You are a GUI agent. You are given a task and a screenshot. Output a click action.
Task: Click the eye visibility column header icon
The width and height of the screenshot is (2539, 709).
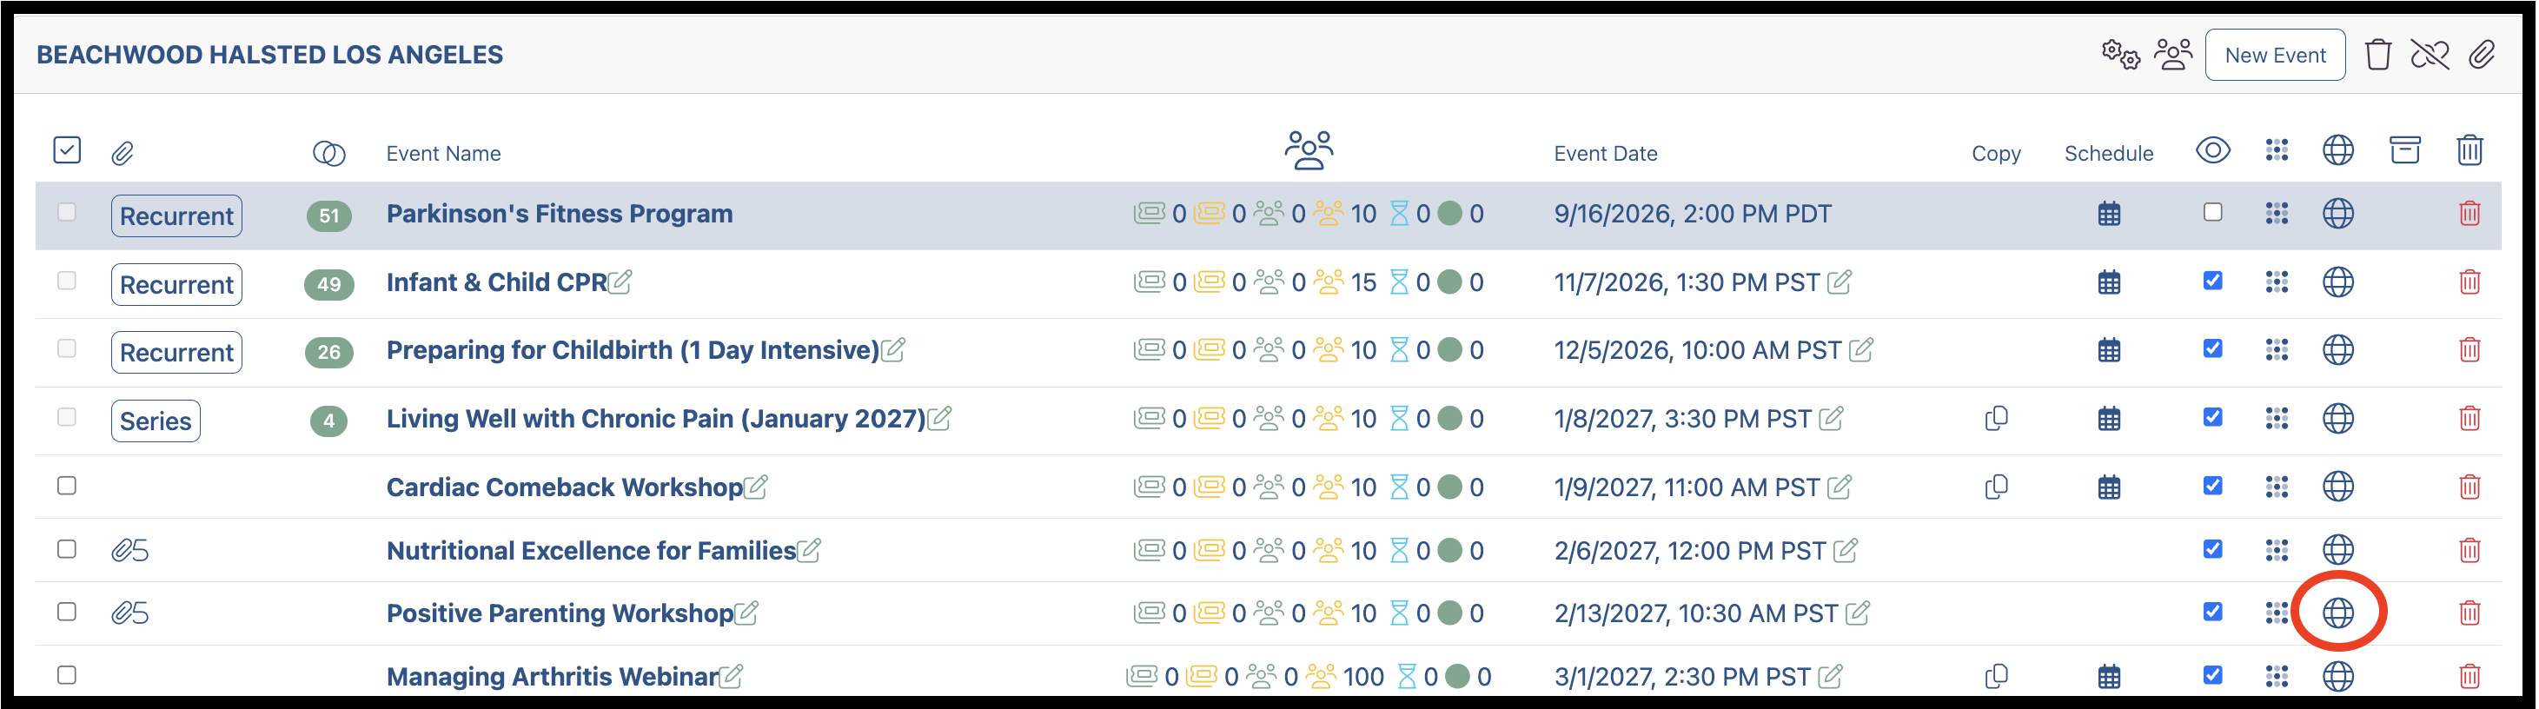coord(2213,150)
